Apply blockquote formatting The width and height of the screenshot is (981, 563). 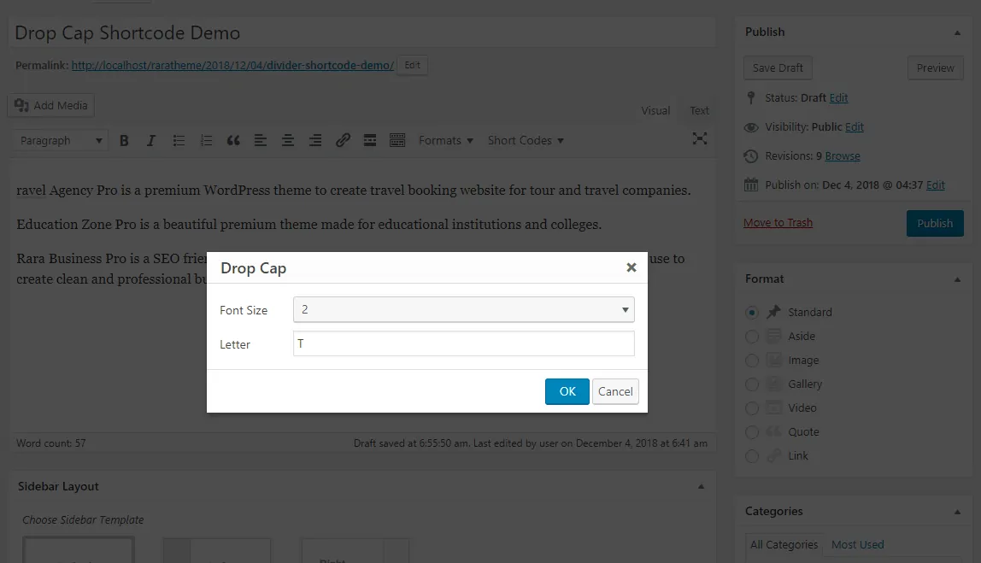point(233,141)
